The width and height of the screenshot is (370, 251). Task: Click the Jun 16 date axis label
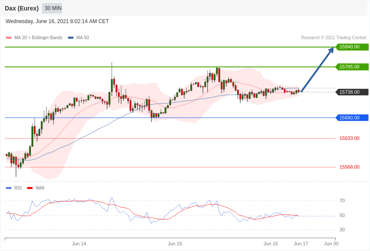pyautogui.click(x=271, y=244)
